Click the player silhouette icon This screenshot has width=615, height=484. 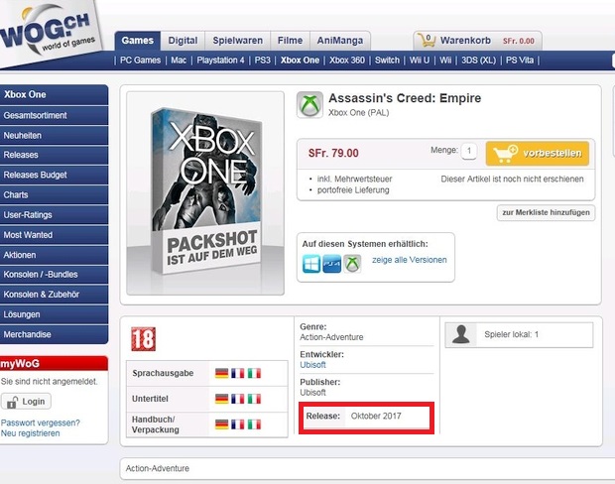click(461, 334)
